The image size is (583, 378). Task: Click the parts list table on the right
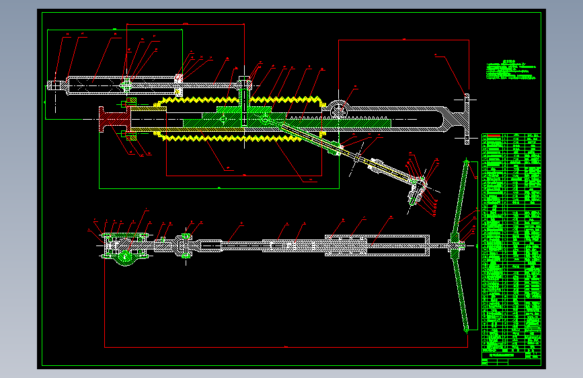[511, 243]
